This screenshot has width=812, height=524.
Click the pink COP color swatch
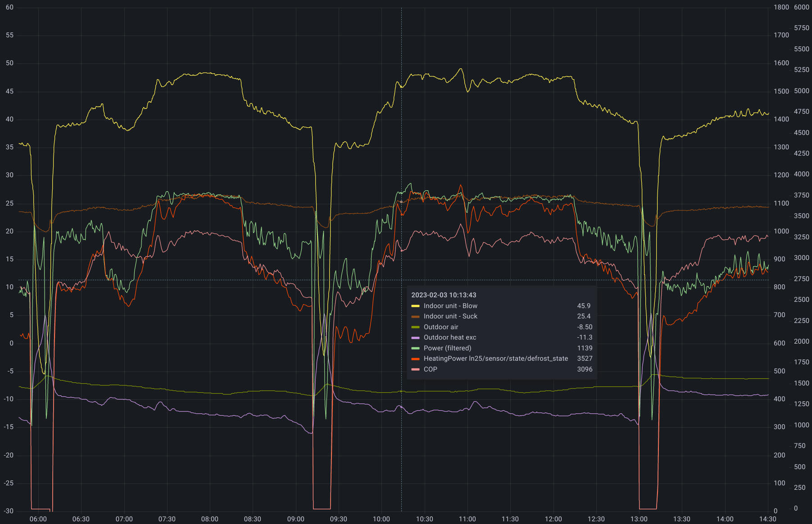[x=415, y=369]
